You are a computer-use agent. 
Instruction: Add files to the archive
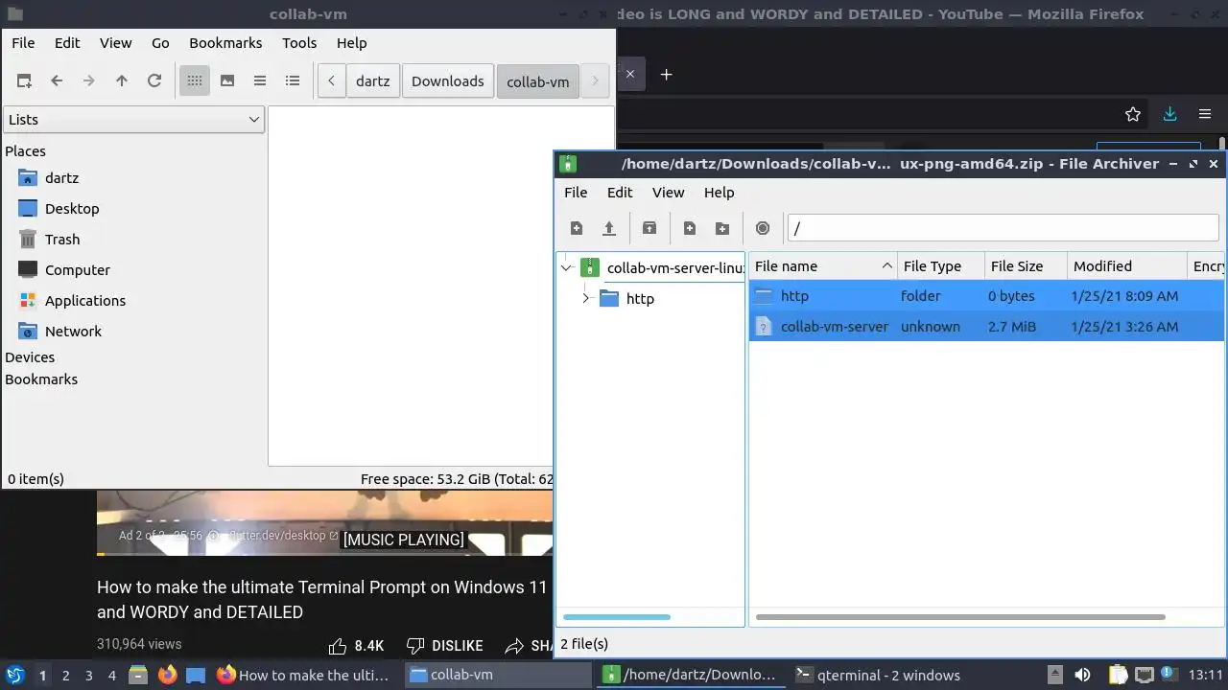coord(690,228)
